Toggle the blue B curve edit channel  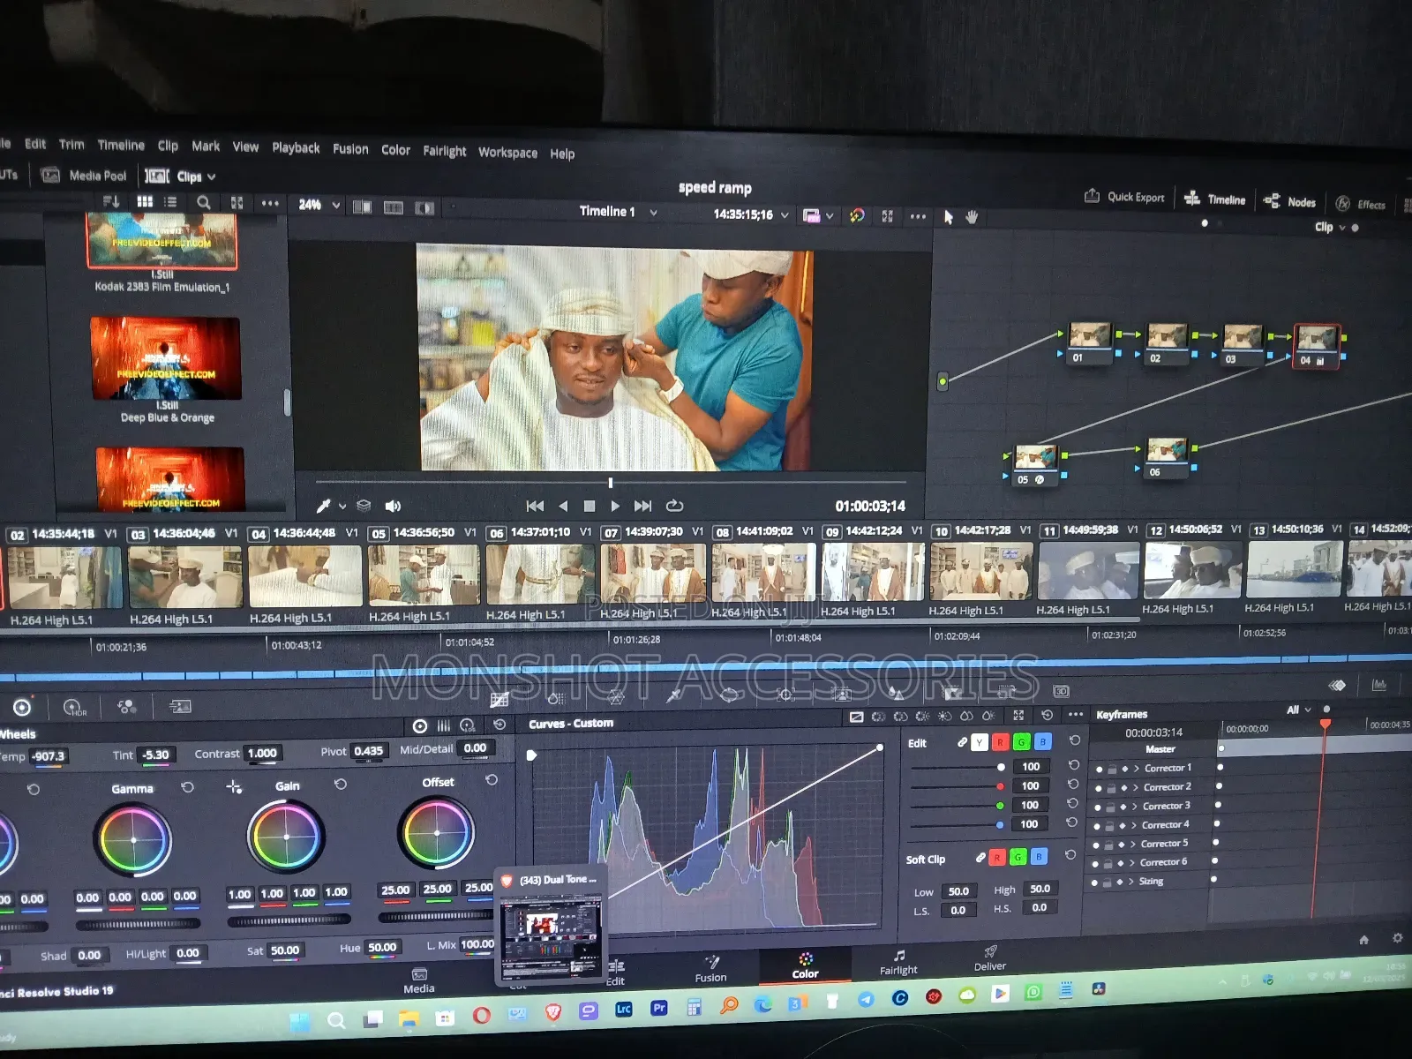1042,742
